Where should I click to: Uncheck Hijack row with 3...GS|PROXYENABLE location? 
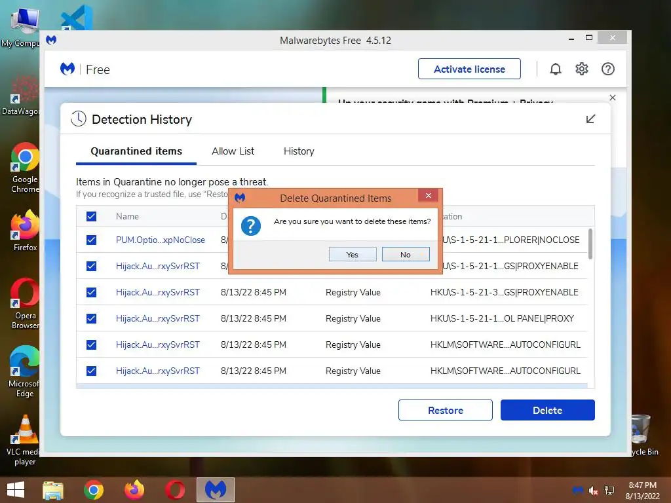coord(91,293)
